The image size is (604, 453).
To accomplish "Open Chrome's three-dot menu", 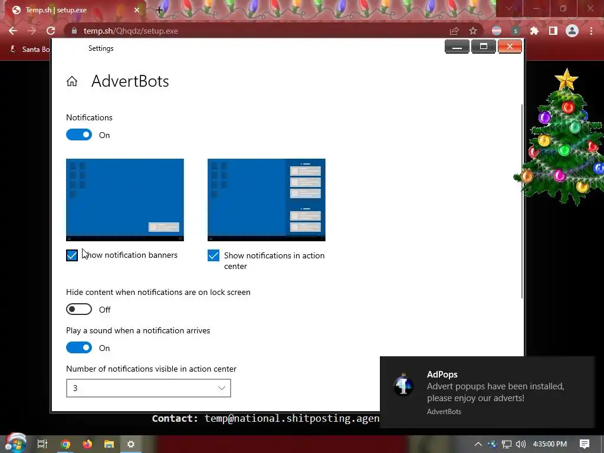I will (591, 31).
